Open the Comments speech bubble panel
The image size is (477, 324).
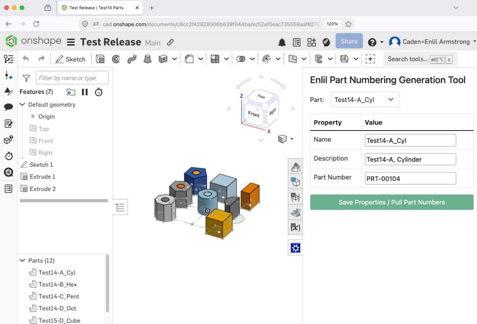pos(9,107)
